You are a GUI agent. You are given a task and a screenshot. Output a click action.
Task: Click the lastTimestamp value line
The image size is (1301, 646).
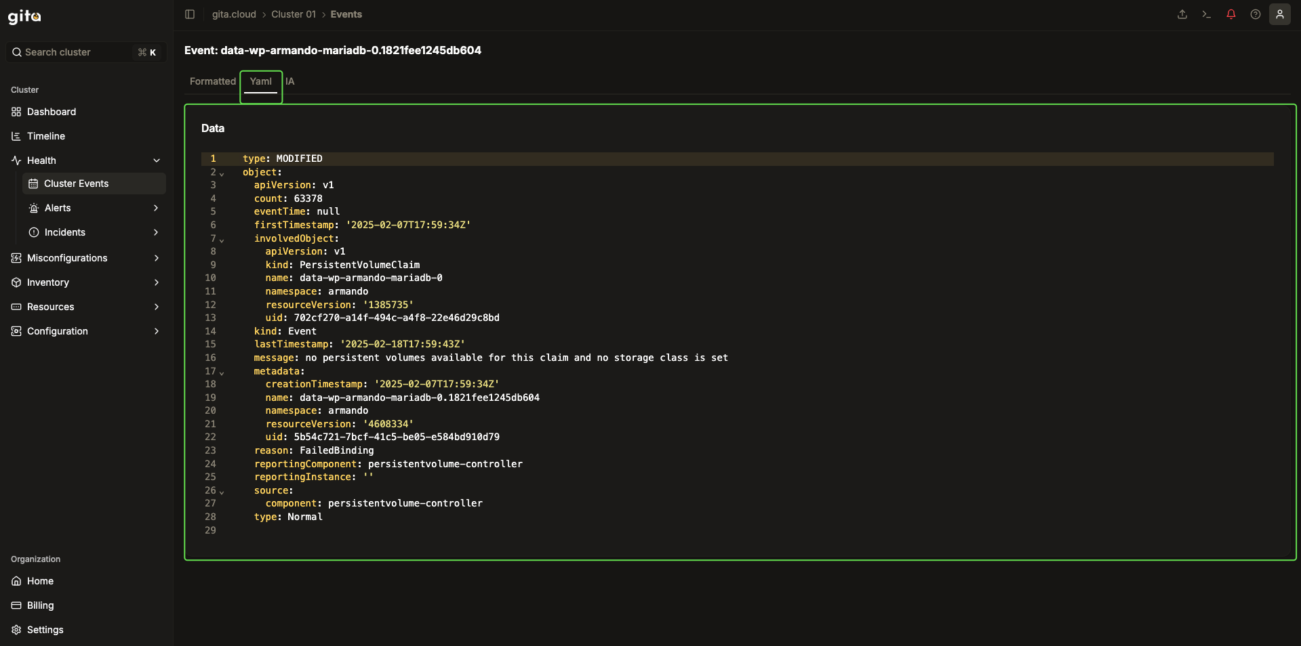pyautogui.click(x=359, y=344)
